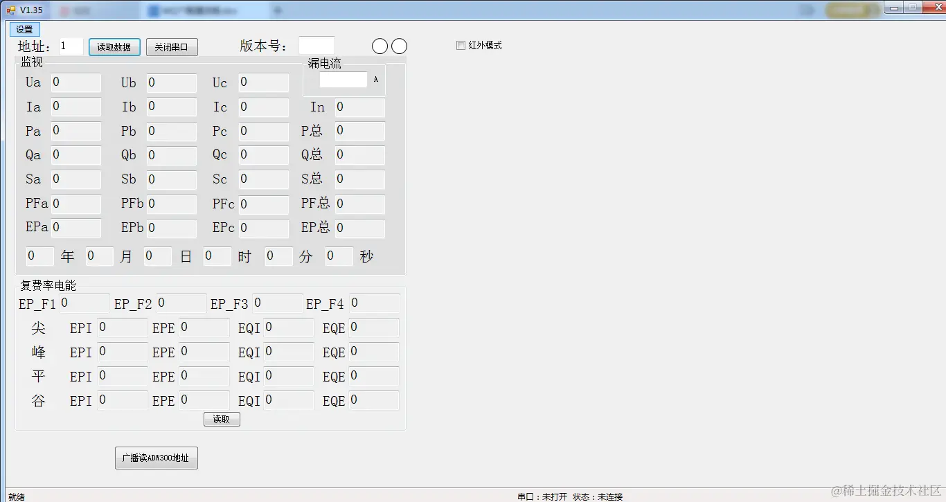Click the PF总 value field
946x502 pixels.
[x=360, y=204]
